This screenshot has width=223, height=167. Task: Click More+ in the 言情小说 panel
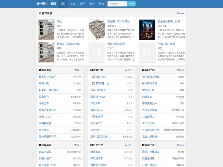129,70
